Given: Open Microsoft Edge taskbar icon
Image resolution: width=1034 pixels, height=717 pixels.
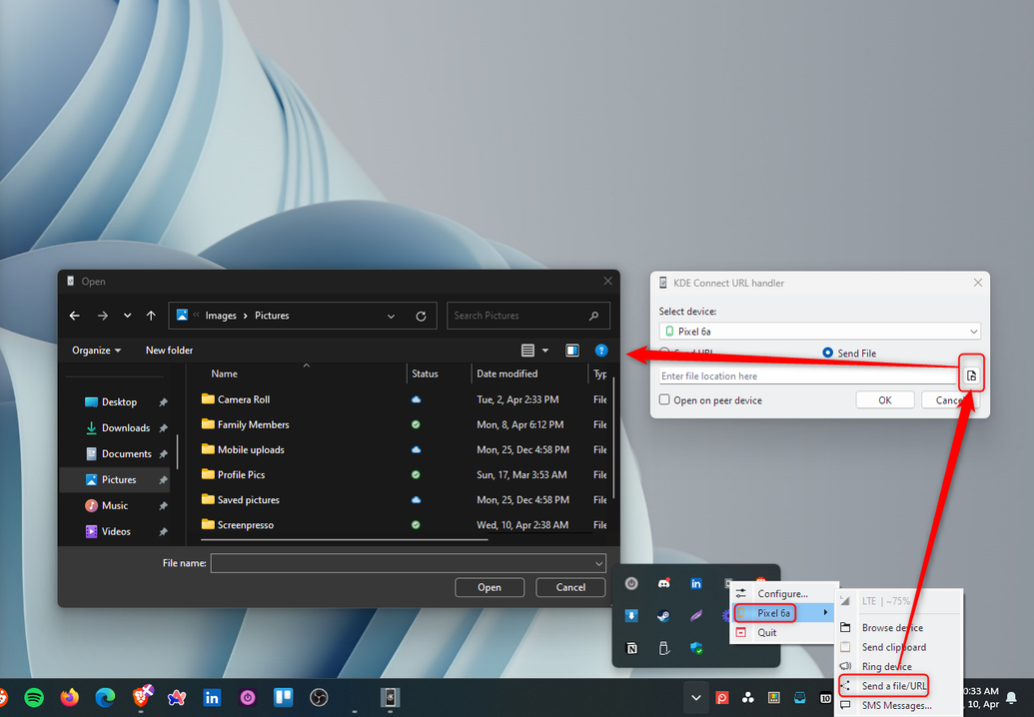Looking at the screenshot, I should pos(105,697).
